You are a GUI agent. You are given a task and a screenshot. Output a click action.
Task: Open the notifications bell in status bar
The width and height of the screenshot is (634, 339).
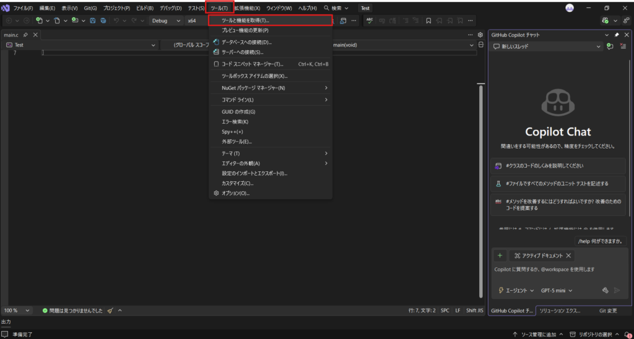626,335
